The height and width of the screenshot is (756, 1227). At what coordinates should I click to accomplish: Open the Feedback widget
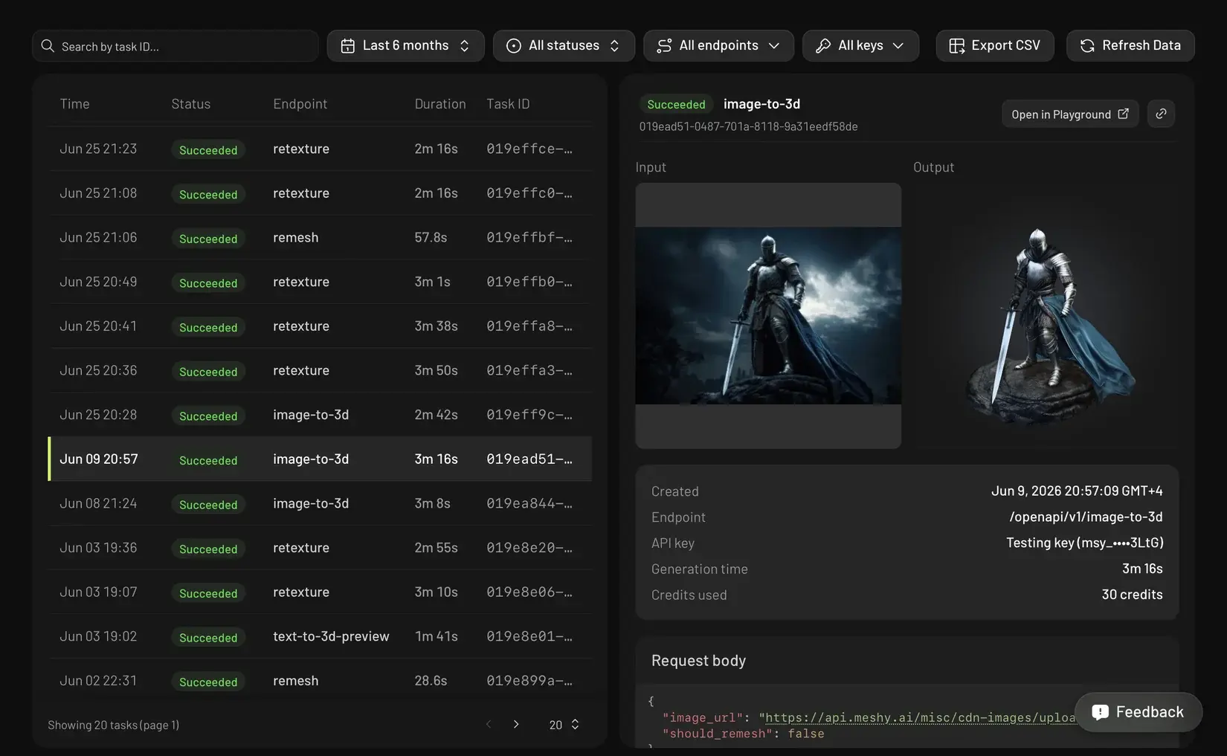point(1138,712)
